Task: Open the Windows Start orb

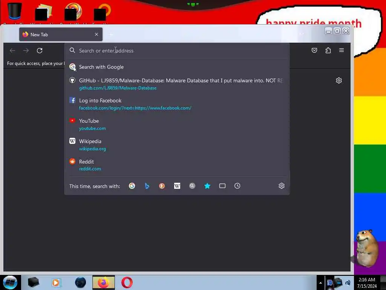Action: (10, 282)
